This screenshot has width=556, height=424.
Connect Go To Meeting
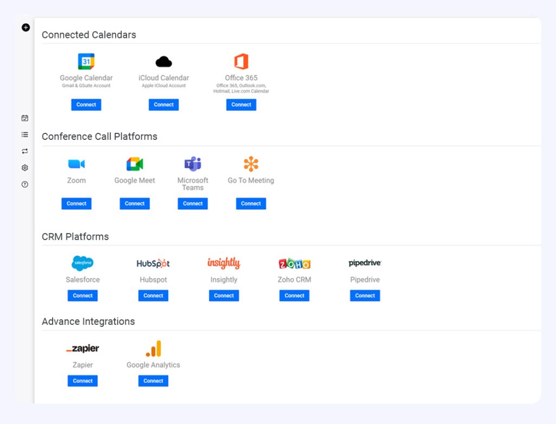pos(251,203)
